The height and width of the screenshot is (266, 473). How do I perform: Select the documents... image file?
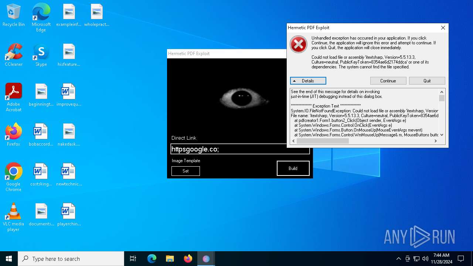click(x=41, y=215)
